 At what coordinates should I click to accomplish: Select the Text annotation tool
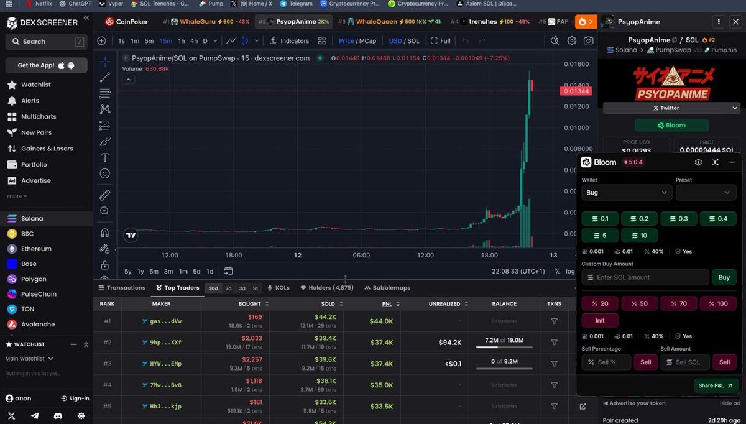point(104,157)
